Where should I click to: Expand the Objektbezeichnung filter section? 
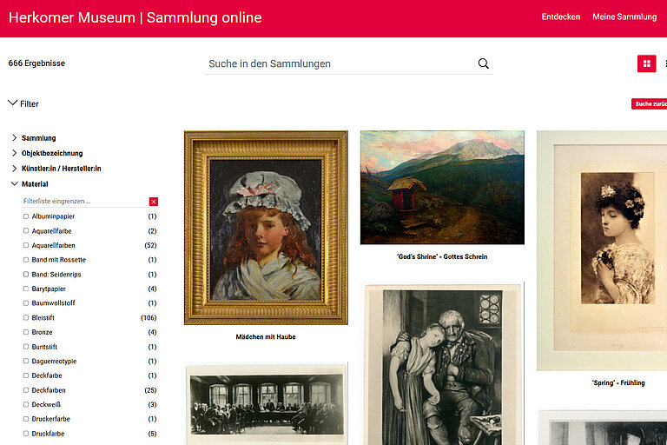15,153
